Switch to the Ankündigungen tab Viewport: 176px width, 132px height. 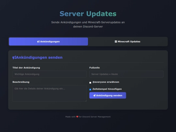48,41
